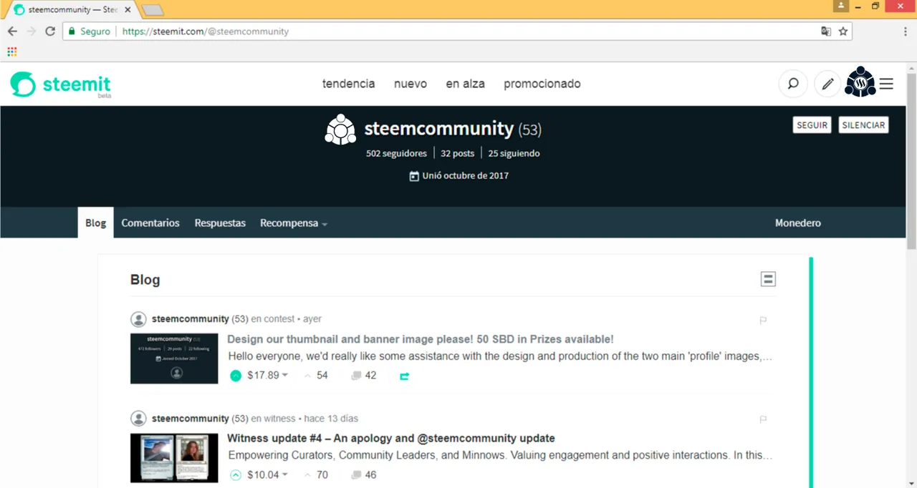
Task: View the 502 seguidores list
Action: pos(396,153)
